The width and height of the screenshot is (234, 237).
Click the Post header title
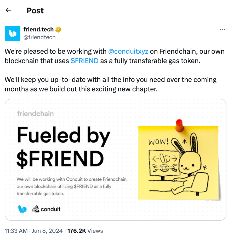pyautogui.click(x=35, y=10)
